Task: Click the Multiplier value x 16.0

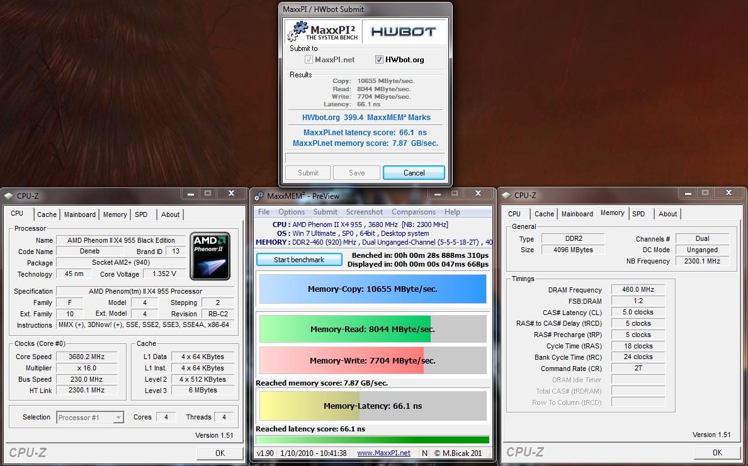Action: pyautogui.click(x=86, y=369)
